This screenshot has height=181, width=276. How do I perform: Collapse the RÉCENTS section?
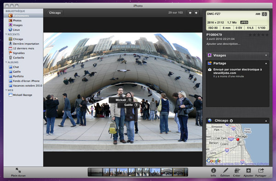pyautogui.click(x=6, y=34)
